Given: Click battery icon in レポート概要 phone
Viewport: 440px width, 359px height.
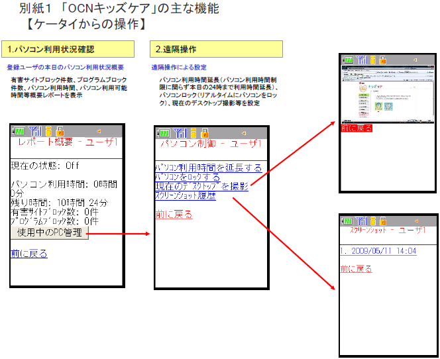Looking at the screenshot, I should tap(19, 131).
